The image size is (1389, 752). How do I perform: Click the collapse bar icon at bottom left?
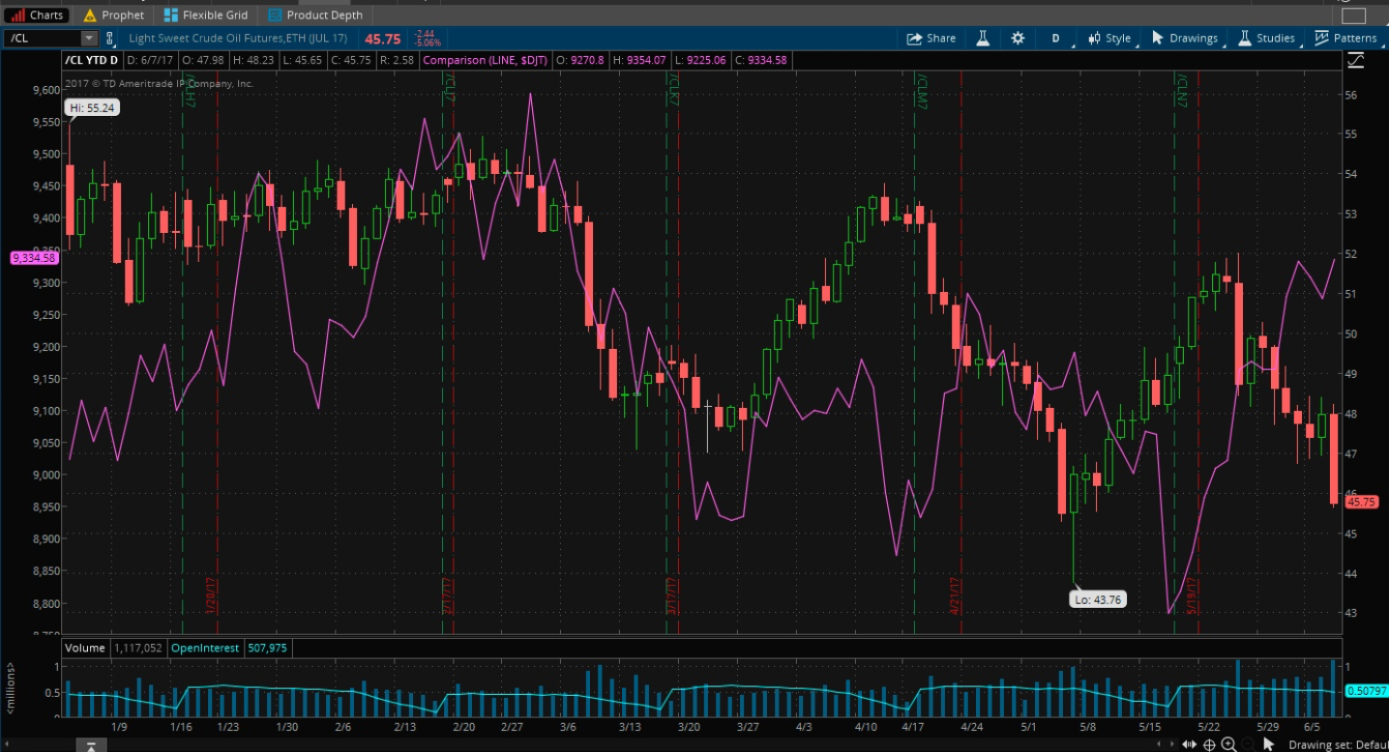coord(90,745)
